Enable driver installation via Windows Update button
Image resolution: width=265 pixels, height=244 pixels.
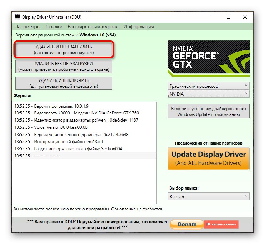tap(208, 111)
